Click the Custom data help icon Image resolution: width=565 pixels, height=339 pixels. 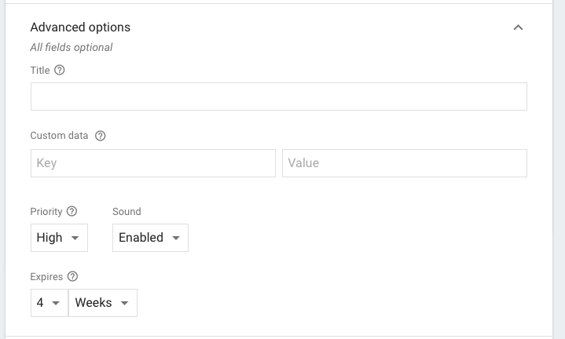tap(100, 136)
